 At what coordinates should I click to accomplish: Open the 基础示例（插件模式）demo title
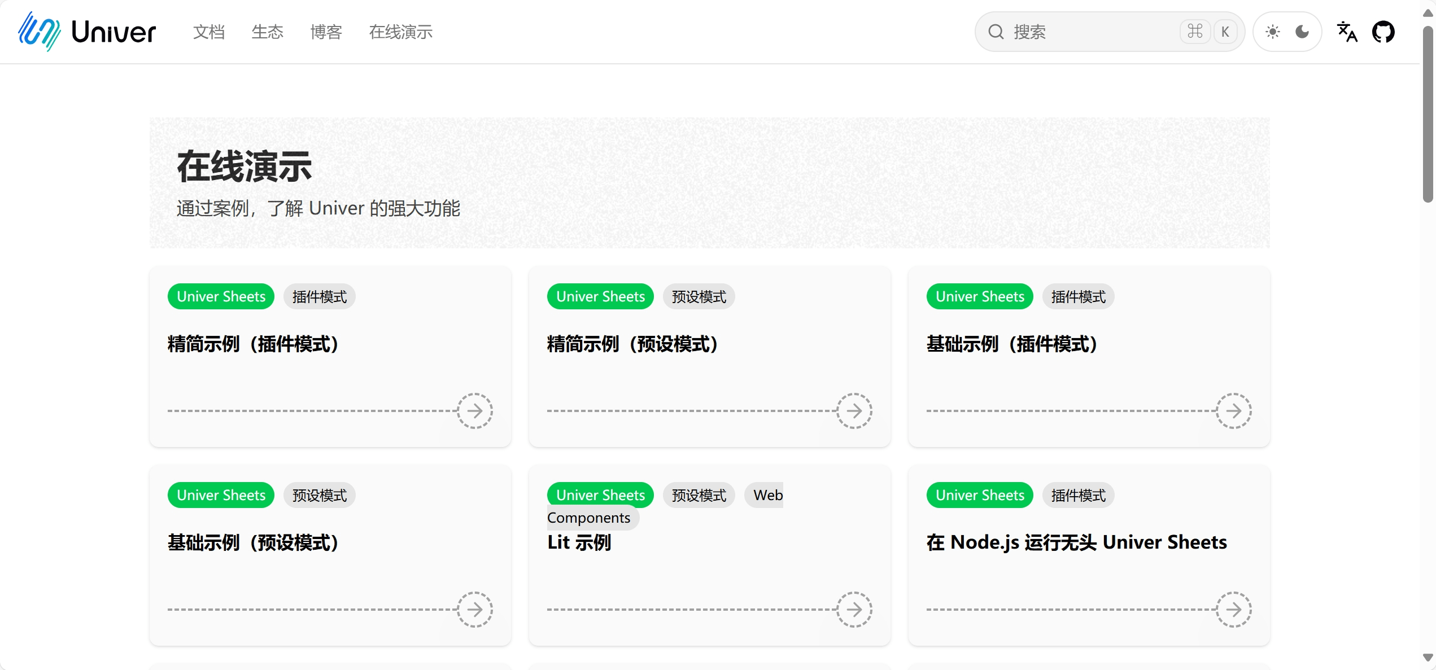(x=1012, y=344)
